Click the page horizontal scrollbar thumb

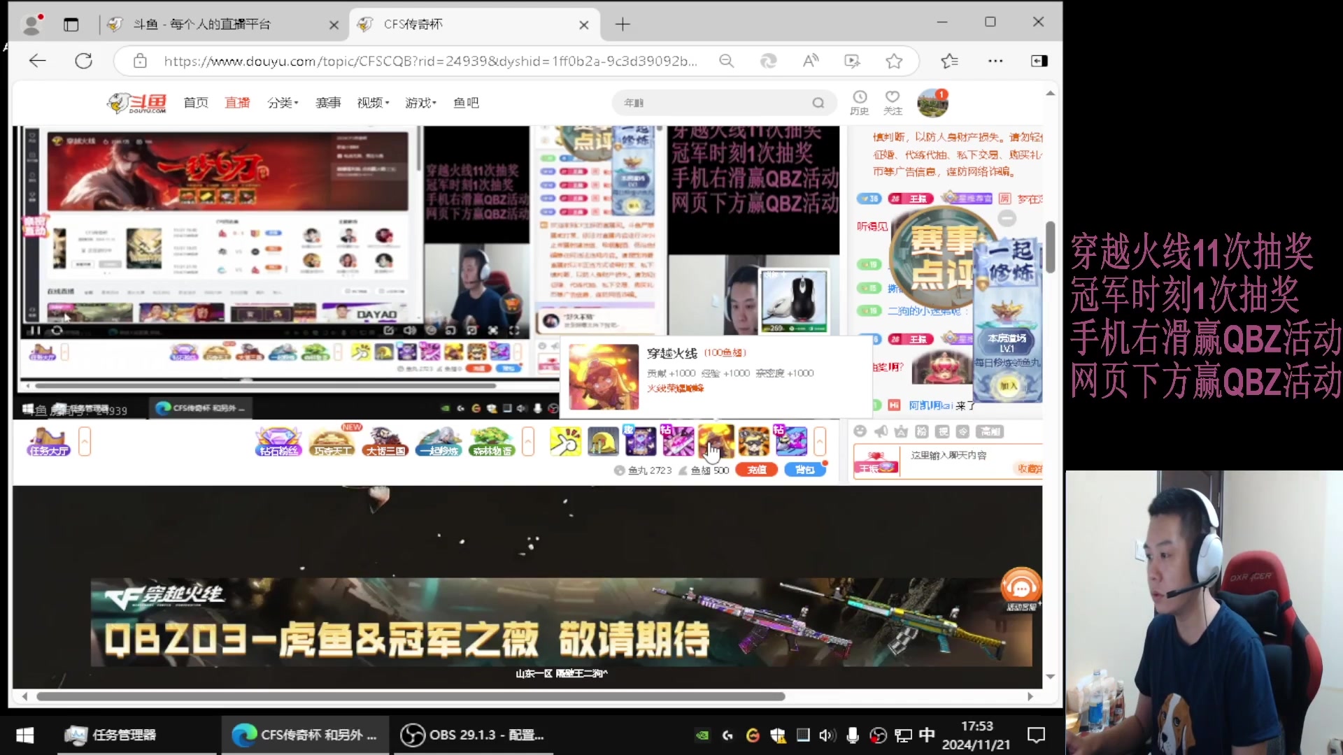click(411, 696)
